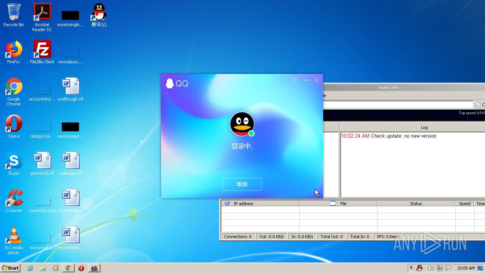Viewport: 485px width, 273px height.
Task: Open the categoryja... desktop file
Action: pyautogui.click(x=42, y=130)
